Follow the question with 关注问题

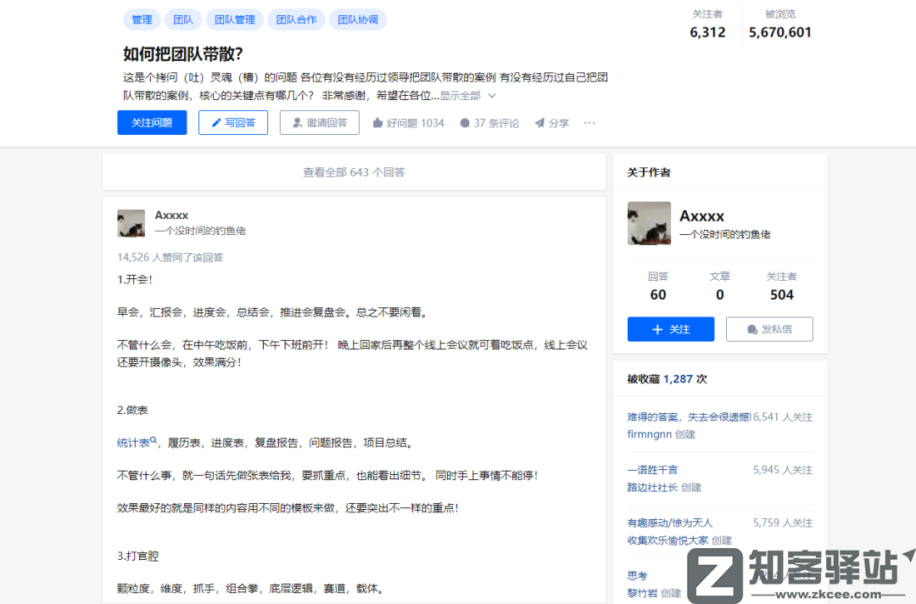click(x=152, y=123)
